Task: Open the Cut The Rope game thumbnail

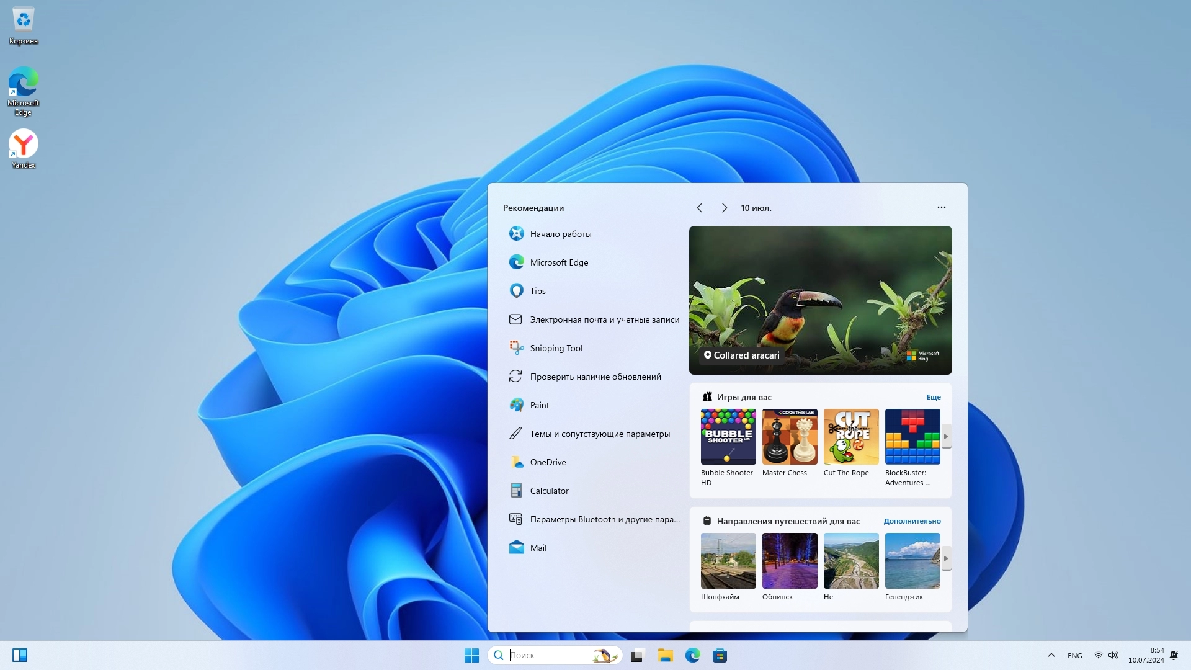Action: 850,437
